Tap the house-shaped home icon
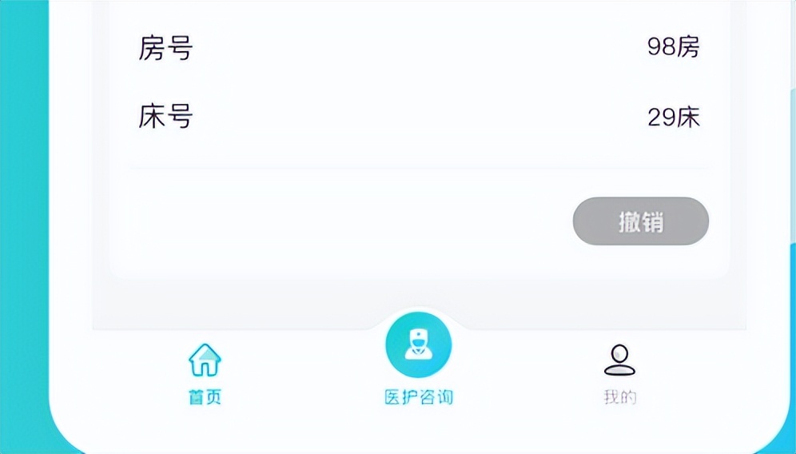Screen dimensions: 796x454 [205, 360]
